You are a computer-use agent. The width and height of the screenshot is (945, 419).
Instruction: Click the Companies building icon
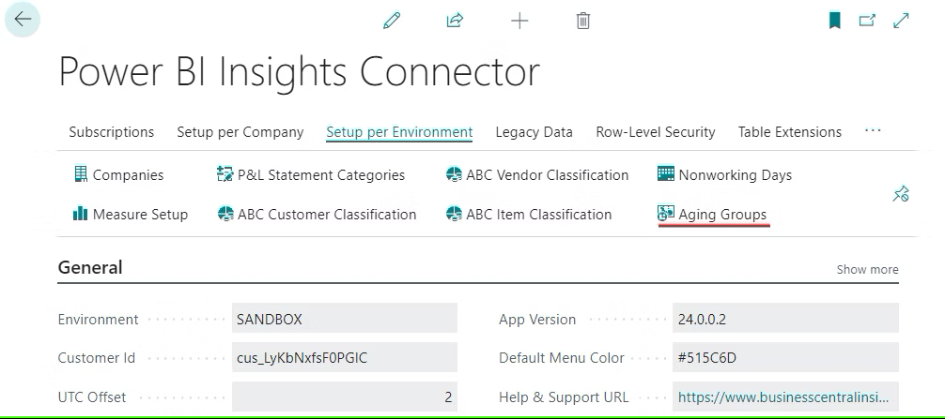click(80, 174)
